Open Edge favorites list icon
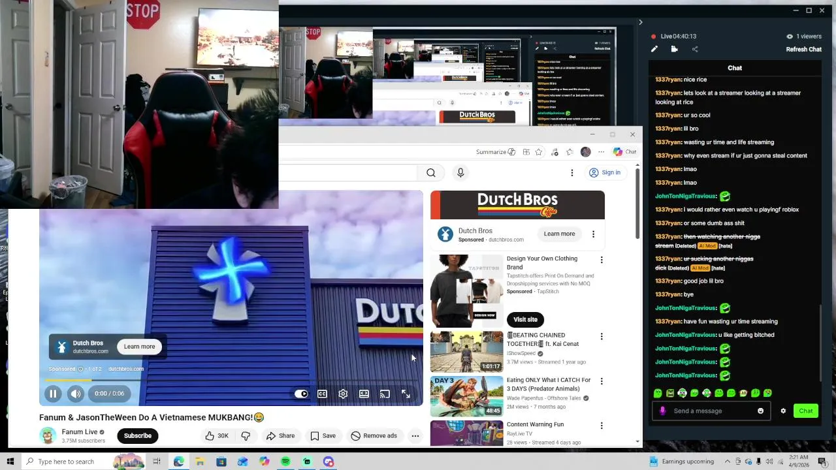Viewport: 836px width, 470px height. click(x=570, y=152)
